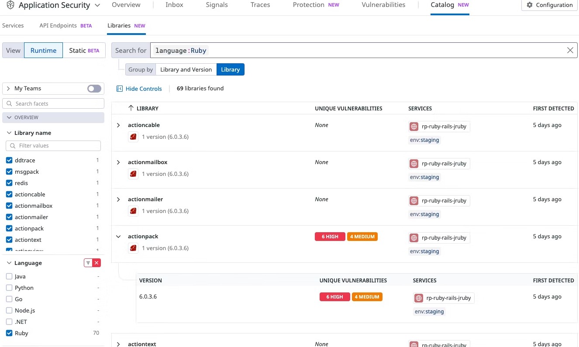Sort by Library column arrow
This screenshot has width=579, height=347.
point(131,108)
